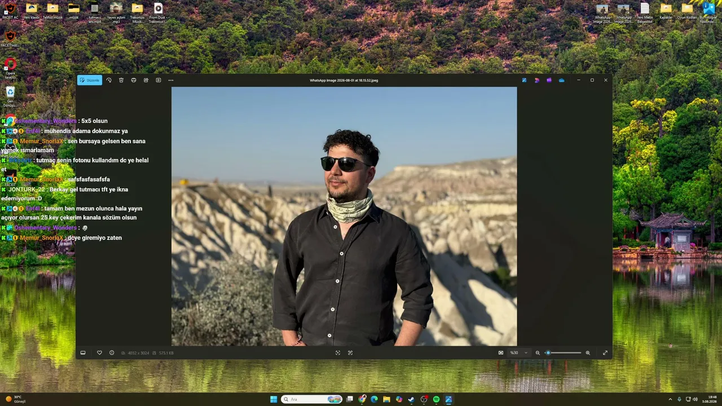Show file info with the info icon

click(x=112, y=353)
